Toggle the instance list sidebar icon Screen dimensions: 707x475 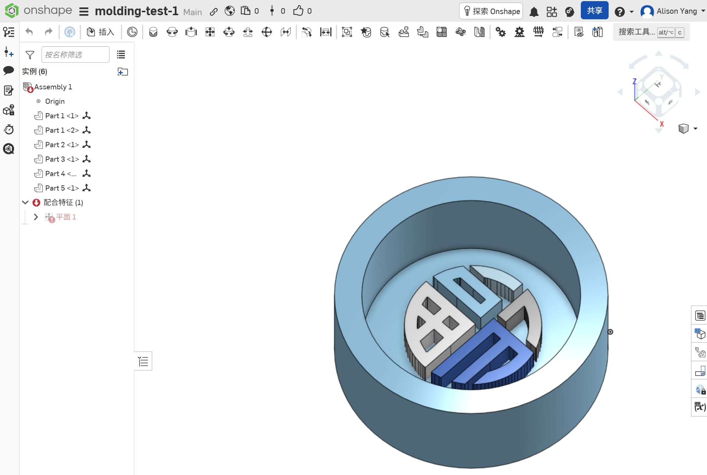(9, 32)
